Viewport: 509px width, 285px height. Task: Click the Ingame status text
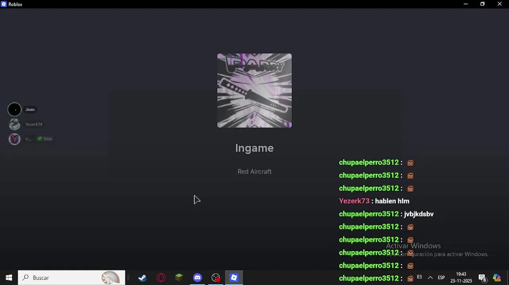(254, 148)
